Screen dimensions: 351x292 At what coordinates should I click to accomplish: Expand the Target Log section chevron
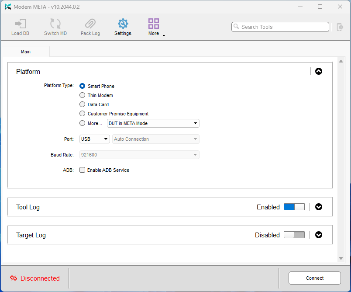point(319,235)
